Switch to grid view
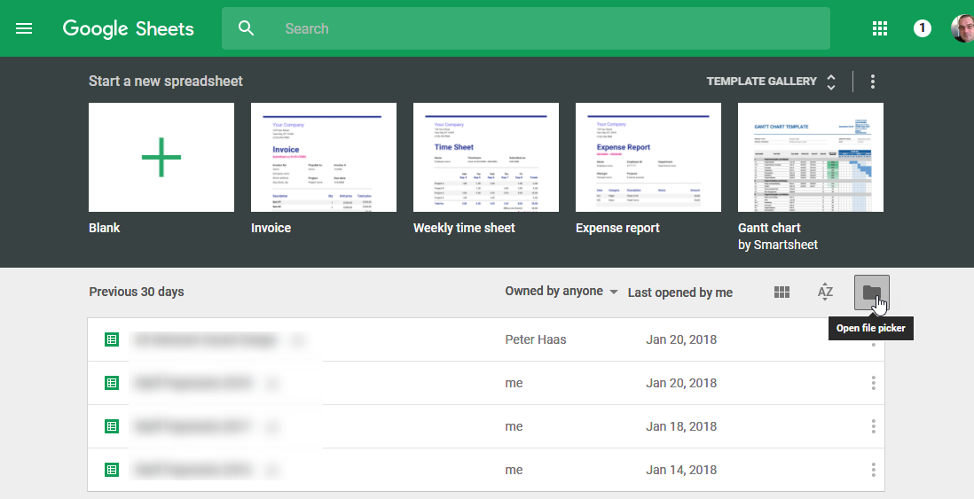Viewport: 974px width, 499px height. 782,292
